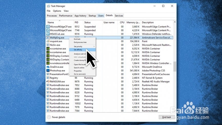Select the Microsoft OneDrive description cell
Image resolution: width=222 pixels, height=125 pixels.
(152, 67)
